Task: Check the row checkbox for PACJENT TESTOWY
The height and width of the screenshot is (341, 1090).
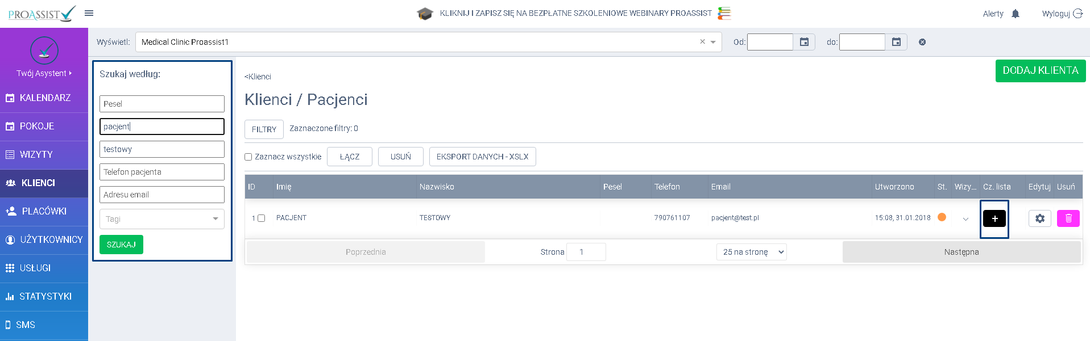Action: pyautogui.click(x=262, y=218)
